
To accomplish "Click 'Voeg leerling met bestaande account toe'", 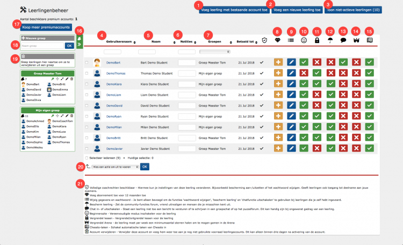I will point(234,10).
